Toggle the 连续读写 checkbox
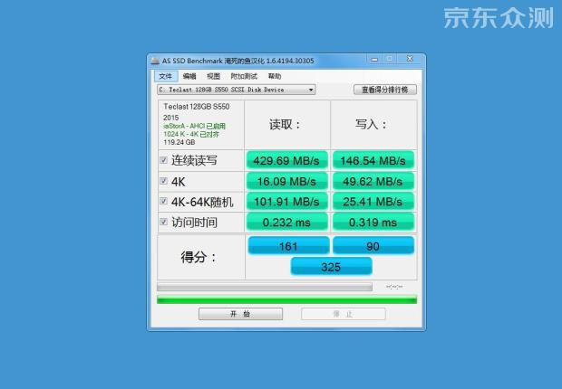 pos(163,160)
